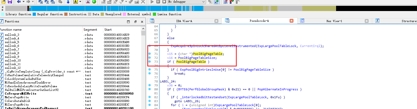Terminate process with the stop button
417x109 pixels.
point(164,2)
